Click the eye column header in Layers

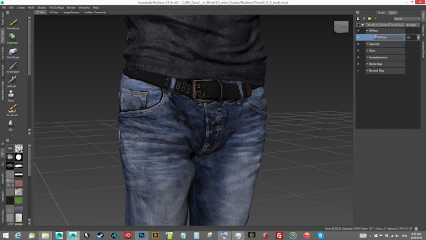pyautogui.click(x=358, y=25)
